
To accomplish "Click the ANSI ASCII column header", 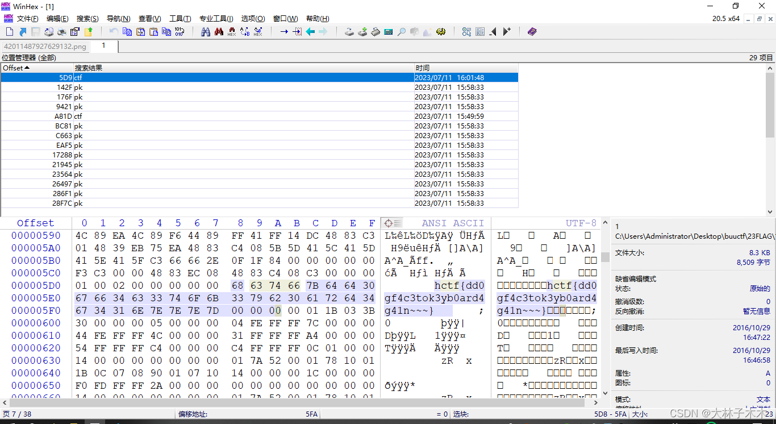I will (x=453, y=223).
